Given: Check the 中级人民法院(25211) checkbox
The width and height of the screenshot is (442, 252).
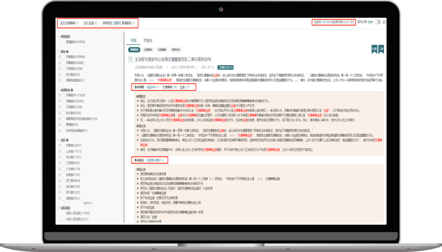Looking at the screenshot, I should [x=63, y=219].
